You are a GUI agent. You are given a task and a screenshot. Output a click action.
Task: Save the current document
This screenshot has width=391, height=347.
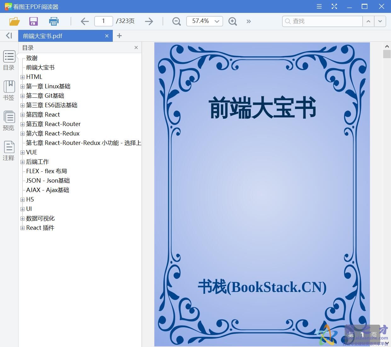point(33,21)
